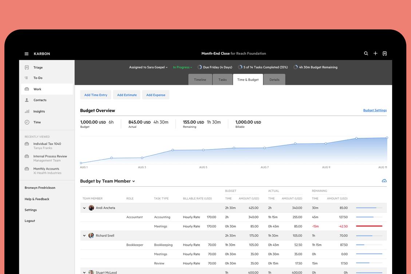The width and height of the screenshot is (411, 274).
Task: Collapse the Stuart McLeod row
Action: click(x=84, y=273)
